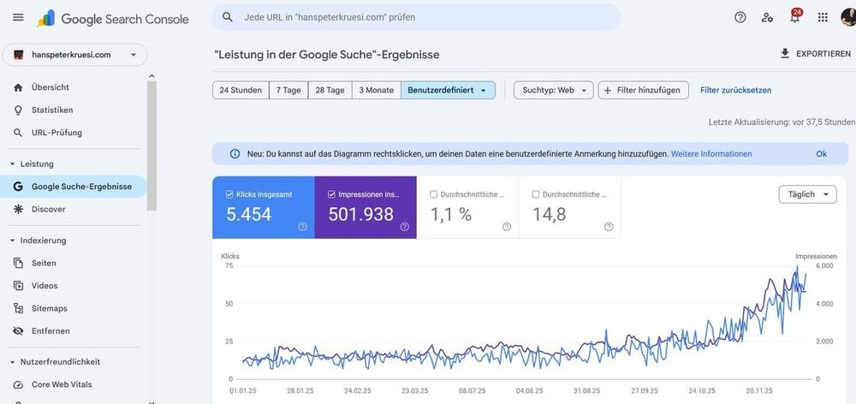856x404 pixels.
Task: Click the info icon in the notice banner
Action: coord(235,154)
